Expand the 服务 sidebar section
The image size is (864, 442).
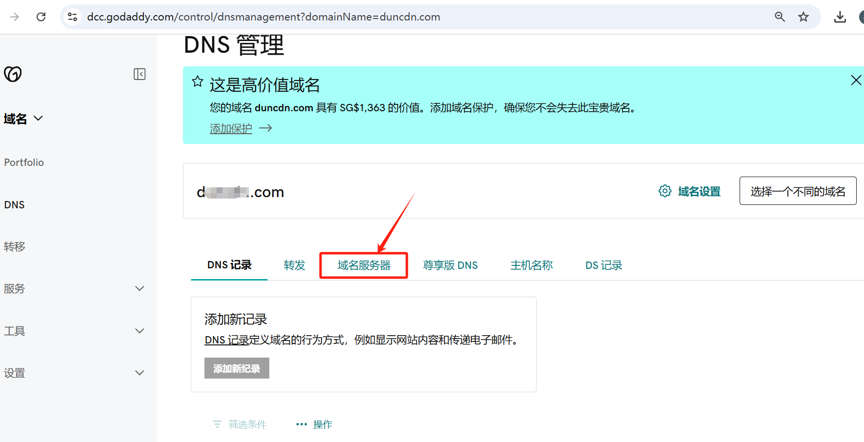(x=140, y=288)
